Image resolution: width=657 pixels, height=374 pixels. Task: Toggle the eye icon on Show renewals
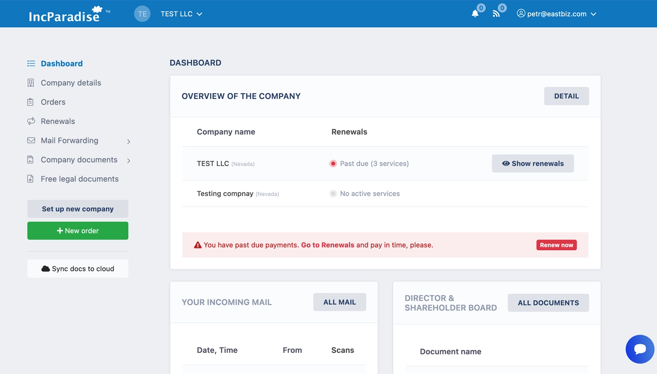click(505, 163)
